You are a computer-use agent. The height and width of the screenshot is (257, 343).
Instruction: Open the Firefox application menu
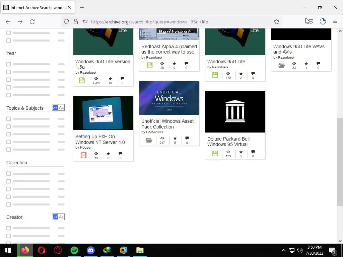(x=335, y=21)
